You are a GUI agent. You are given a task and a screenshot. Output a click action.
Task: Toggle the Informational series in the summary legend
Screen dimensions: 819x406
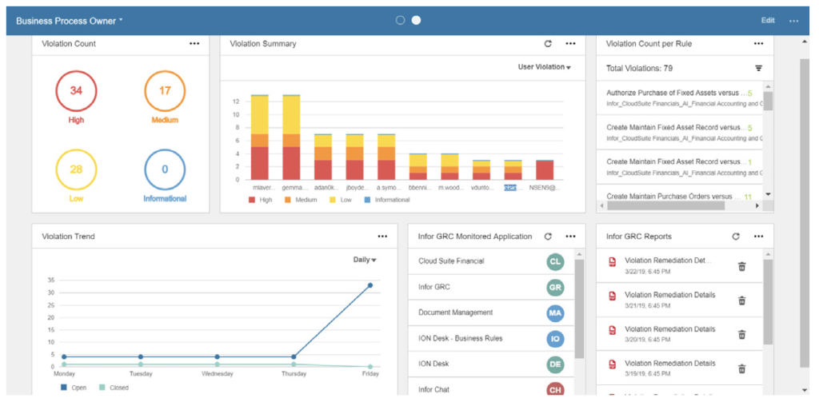(386, 200)
